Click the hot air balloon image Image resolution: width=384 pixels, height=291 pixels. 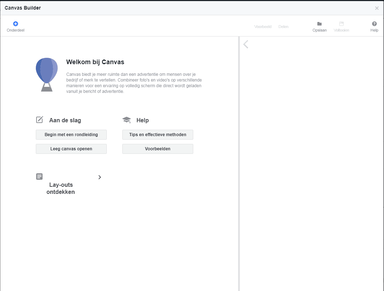pyautogui.click(x=47, y=75)
